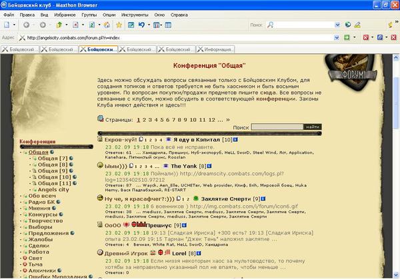
Task: Open the undo button dropdown arrow
Action: pyautogui.click(x=149, y=25)
